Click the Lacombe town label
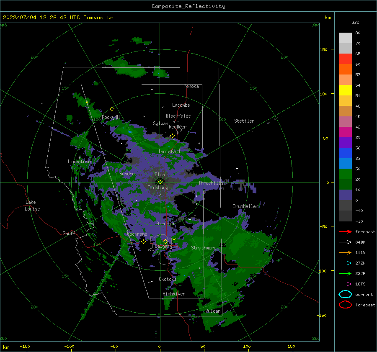The height and width of the screenshot is (352, 377). (x=181, y=105)
